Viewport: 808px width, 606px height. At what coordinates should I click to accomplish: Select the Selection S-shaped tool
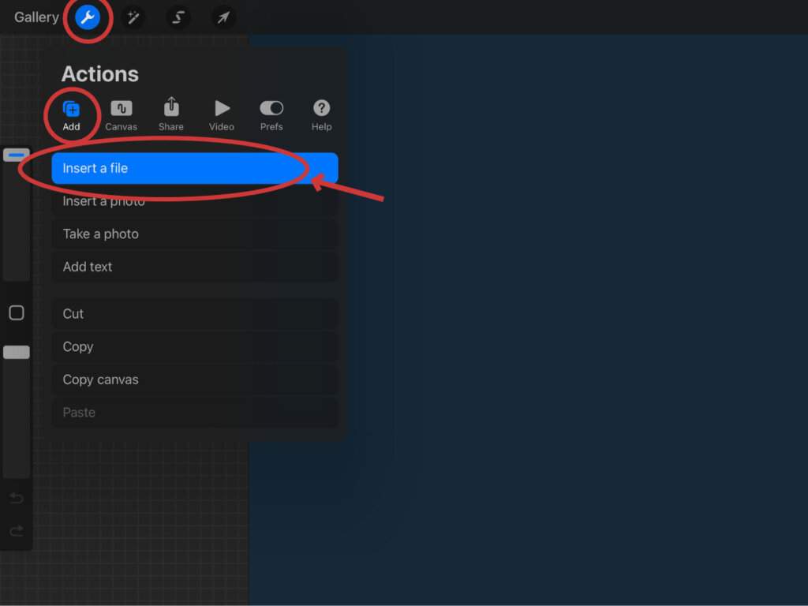pyautogui.click(x=178, y=17)
